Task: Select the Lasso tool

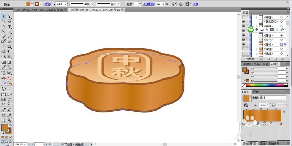Action: tap(9, 21)
